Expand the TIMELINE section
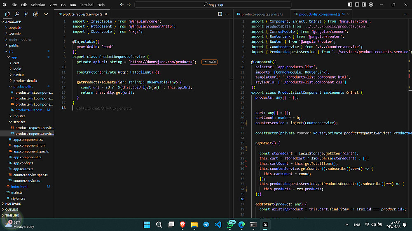This screenshot has height=231, width=412. [x=12, y=215]
